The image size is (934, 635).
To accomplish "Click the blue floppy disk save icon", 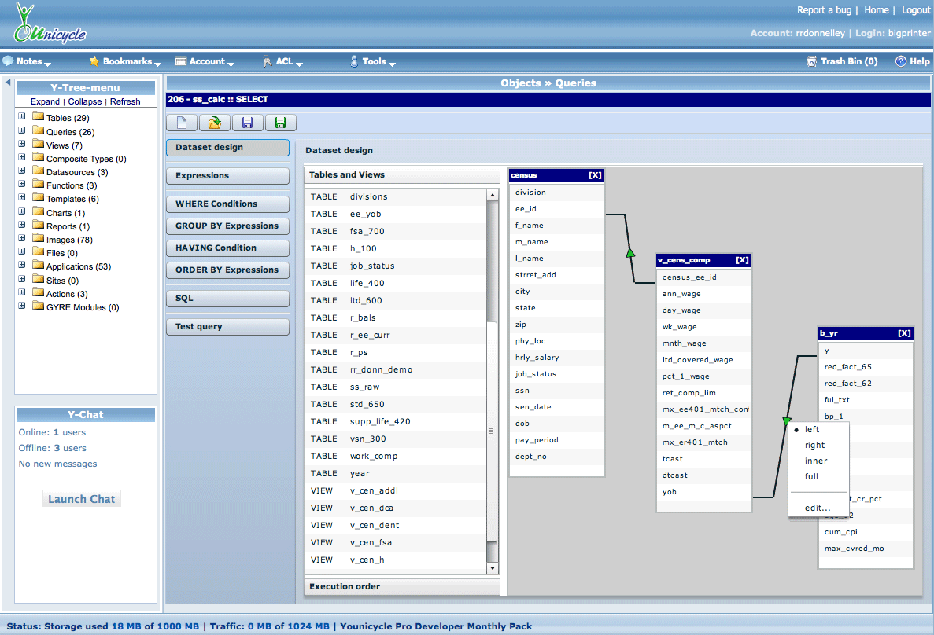I will 247,123.
